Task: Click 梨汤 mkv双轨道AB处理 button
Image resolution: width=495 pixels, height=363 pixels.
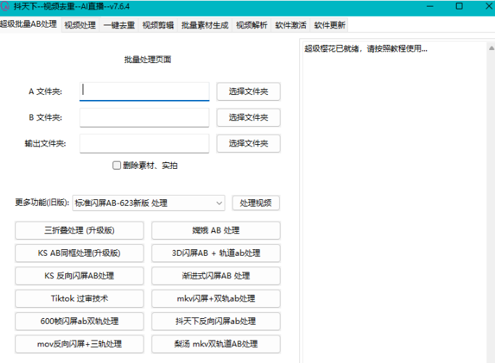Action: 216,344
